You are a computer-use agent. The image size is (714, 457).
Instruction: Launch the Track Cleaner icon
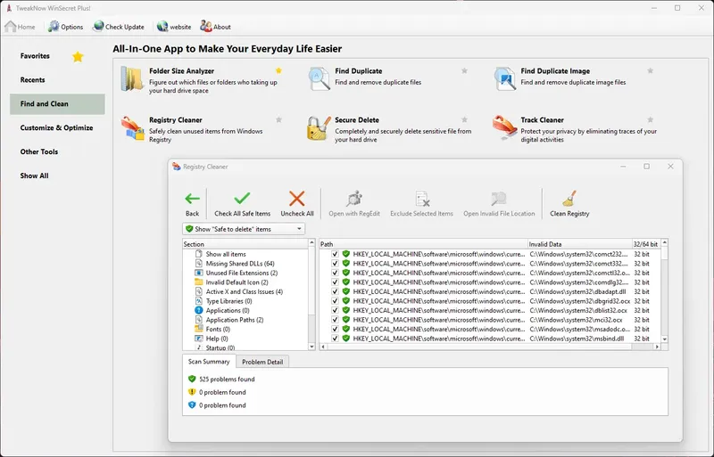click(x=504, y=128)
